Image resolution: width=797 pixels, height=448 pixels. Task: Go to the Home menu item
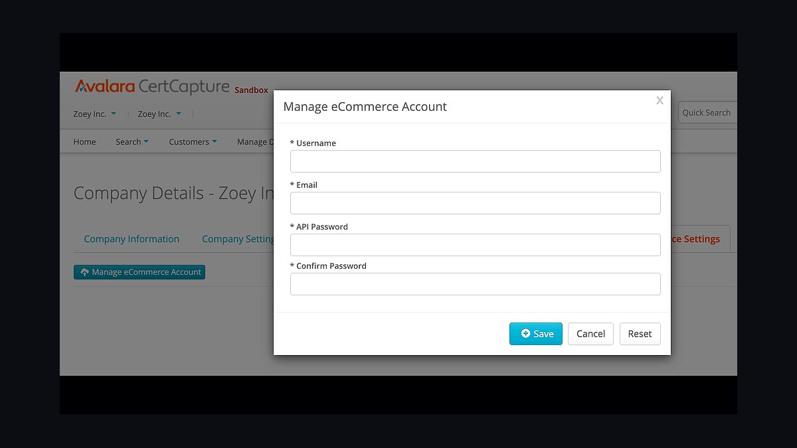pyautogui.click(x=84, y=142)
